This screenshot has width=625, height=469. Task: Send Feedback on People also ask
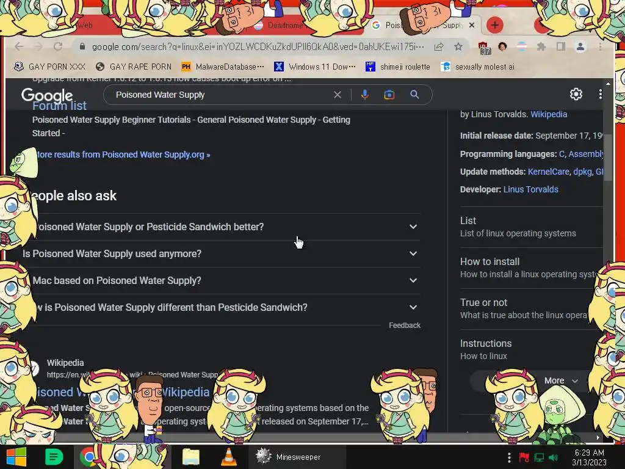(x=405, y=325)
